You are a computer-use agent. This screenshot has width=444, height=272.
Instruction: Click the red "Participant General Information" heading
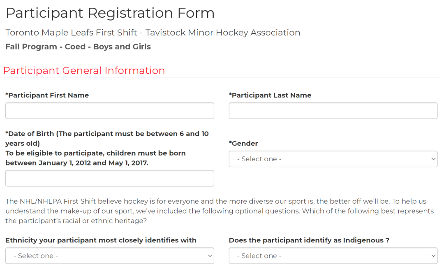click(x=84, y=70)
